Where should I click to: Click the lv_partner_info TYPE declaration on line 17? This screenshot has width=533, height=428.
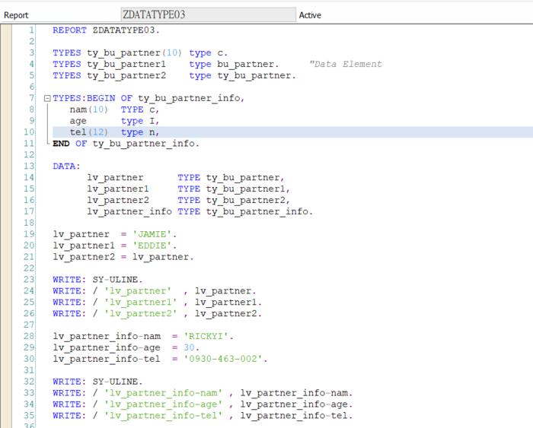coord(199,211)
